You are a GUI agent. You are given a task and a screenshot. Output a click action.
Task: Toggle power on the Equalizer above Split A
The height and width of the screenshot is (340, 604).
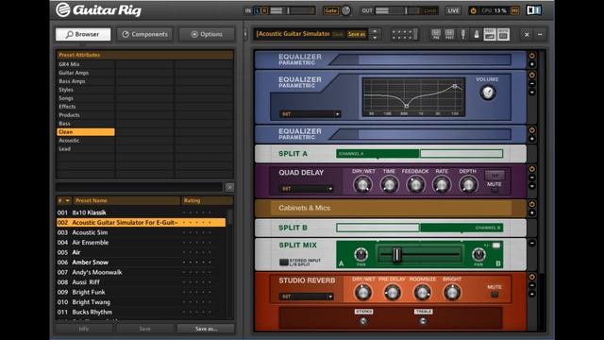pyautogui.click(x=532, y=130)
